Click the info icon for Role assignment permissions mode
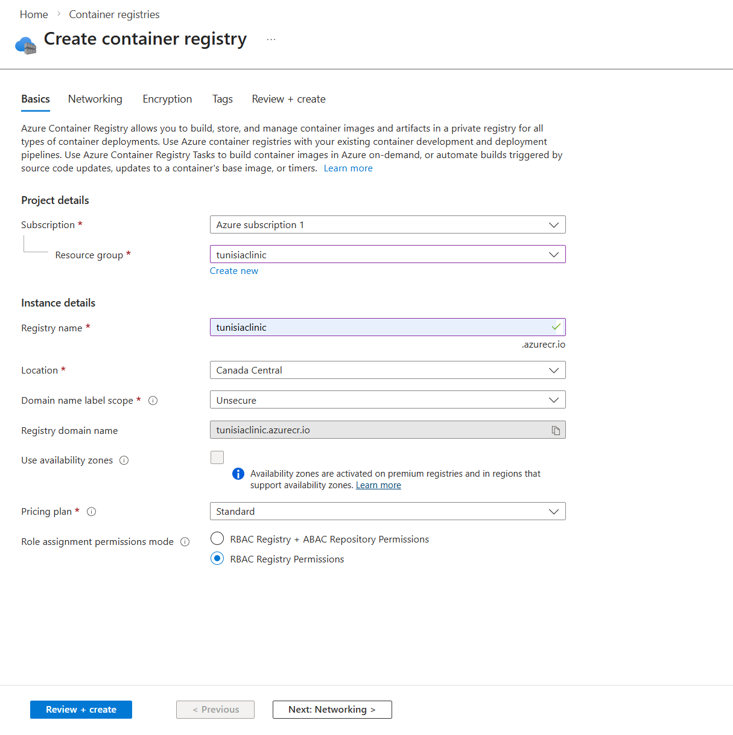 pos(185,541)
